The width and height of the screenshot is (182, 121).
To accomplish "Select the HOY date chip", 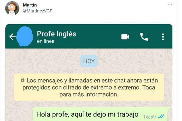I will tap(89, 61).
